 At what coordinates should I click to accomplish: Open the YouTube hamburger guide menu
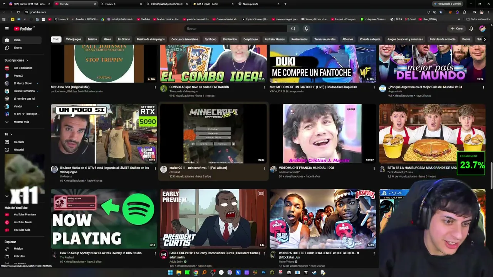(x=7, y=28)
